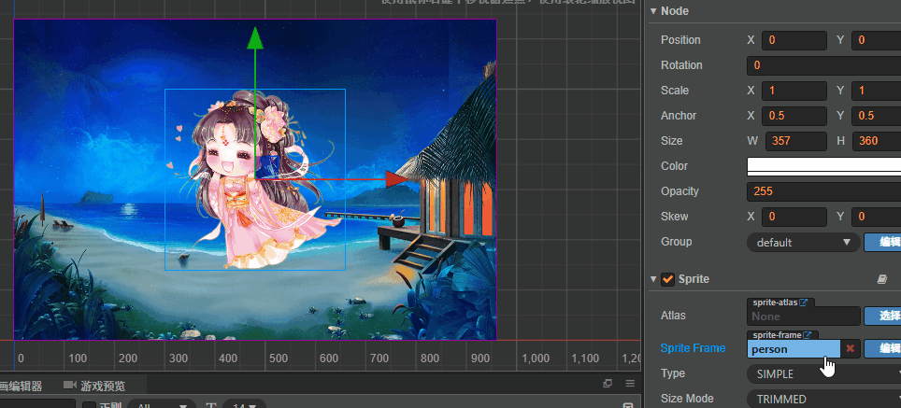
Task: Open the node Color white swatch
Action: coord(824,166)
